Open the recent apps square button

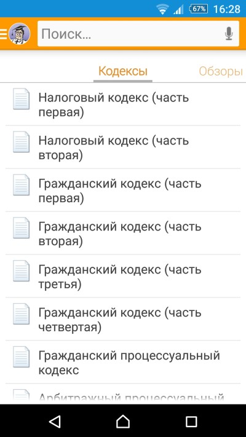tap(191, 421)
